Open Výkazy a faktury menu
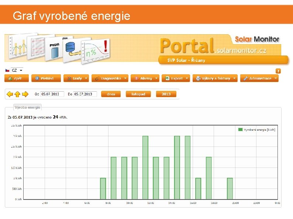This screenshot has width=293, height=219. coord(215,78)
